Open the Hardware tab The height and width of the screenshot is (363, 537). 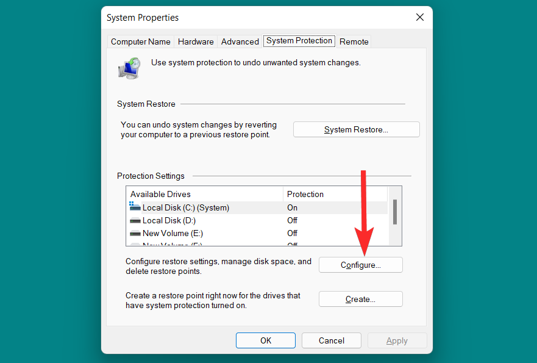click(x=196, y=41)
